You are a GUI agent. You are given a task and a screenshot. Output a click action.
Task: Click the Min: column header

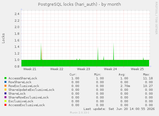click(98, 75)
